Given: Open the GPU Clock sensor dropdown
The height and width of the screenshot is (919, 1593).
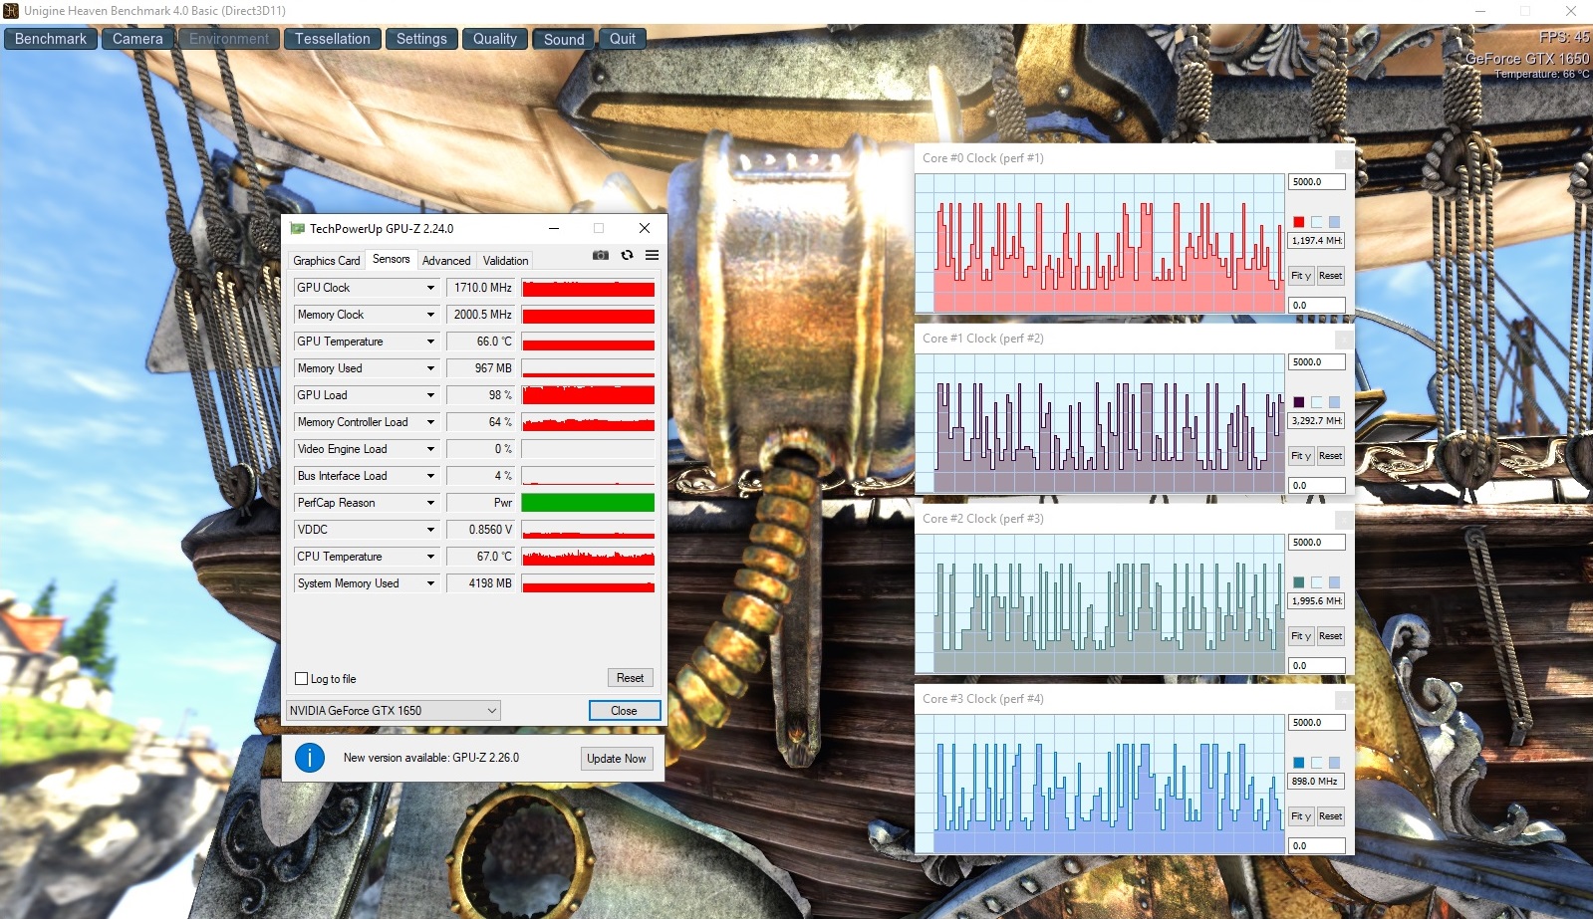Looking at the screenshot, I should pos(430,288).
